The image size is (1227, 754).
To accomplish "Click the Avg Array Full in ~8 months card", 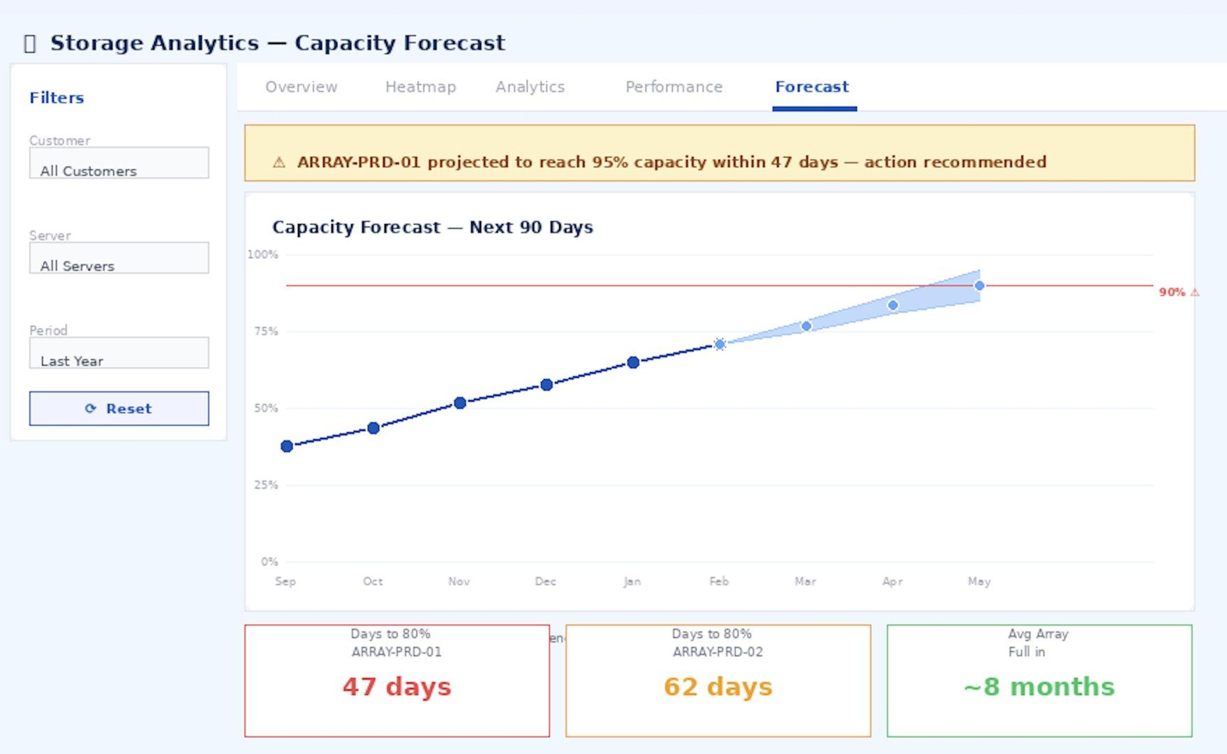I will (1039, 681).
